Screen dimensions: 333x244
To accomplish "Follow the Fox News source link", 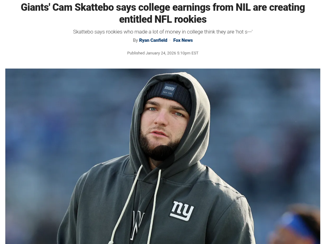I will coord(183,40).
